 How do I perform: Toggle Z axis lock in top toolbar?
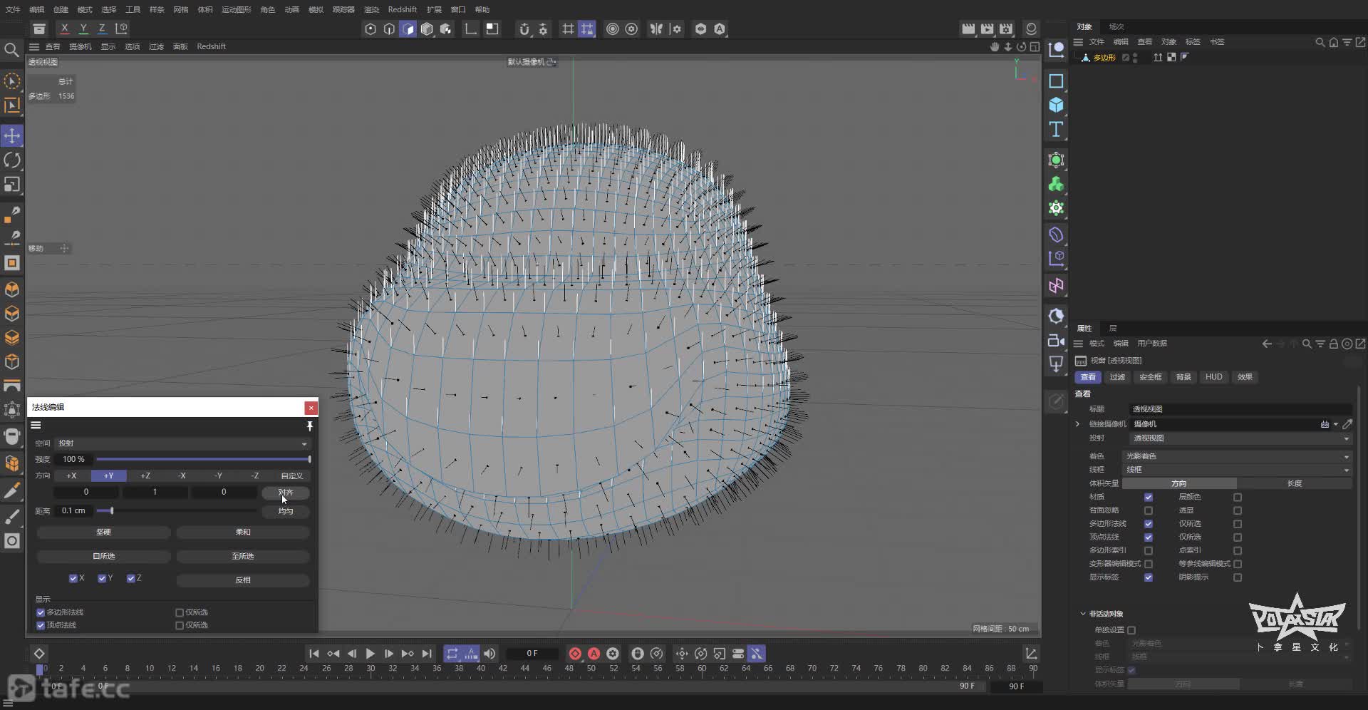102,29
